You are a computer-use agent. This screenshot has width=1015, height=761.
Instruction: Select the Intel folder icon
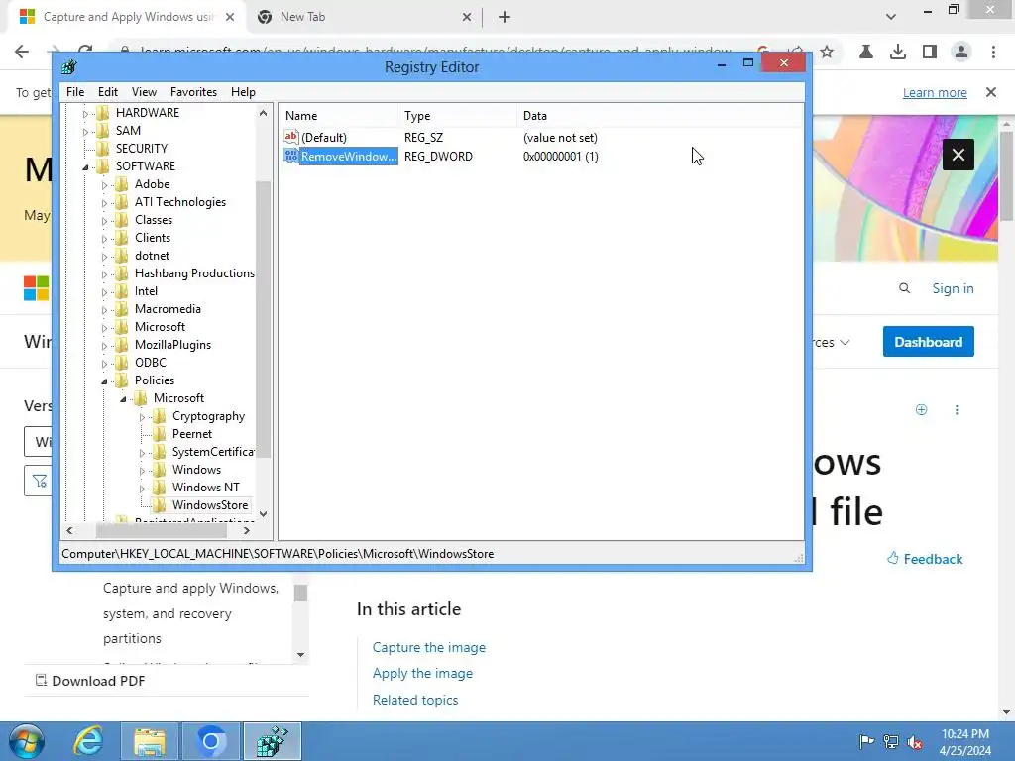click(122, 291)
